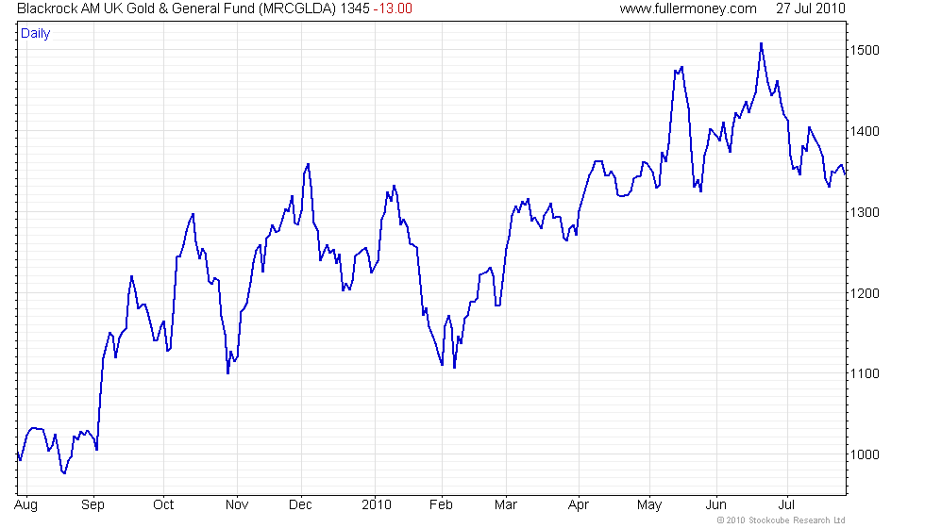Click the Jul x-axis label

[x=785, y=505]
